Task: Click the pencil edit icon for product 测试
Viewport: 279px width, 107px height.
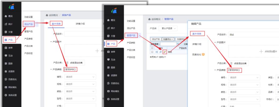Action: click(x=165, y=52)
